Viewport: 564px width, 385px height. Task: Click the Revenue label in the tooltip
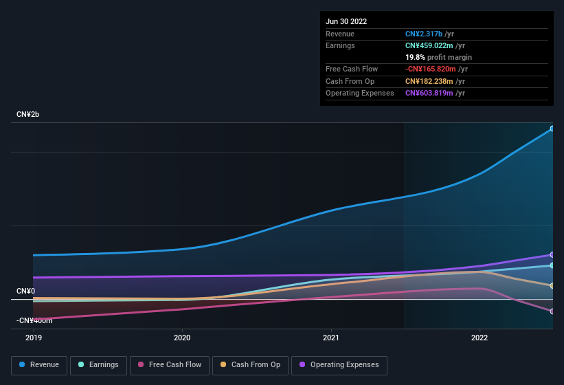[x=340, y=34]
